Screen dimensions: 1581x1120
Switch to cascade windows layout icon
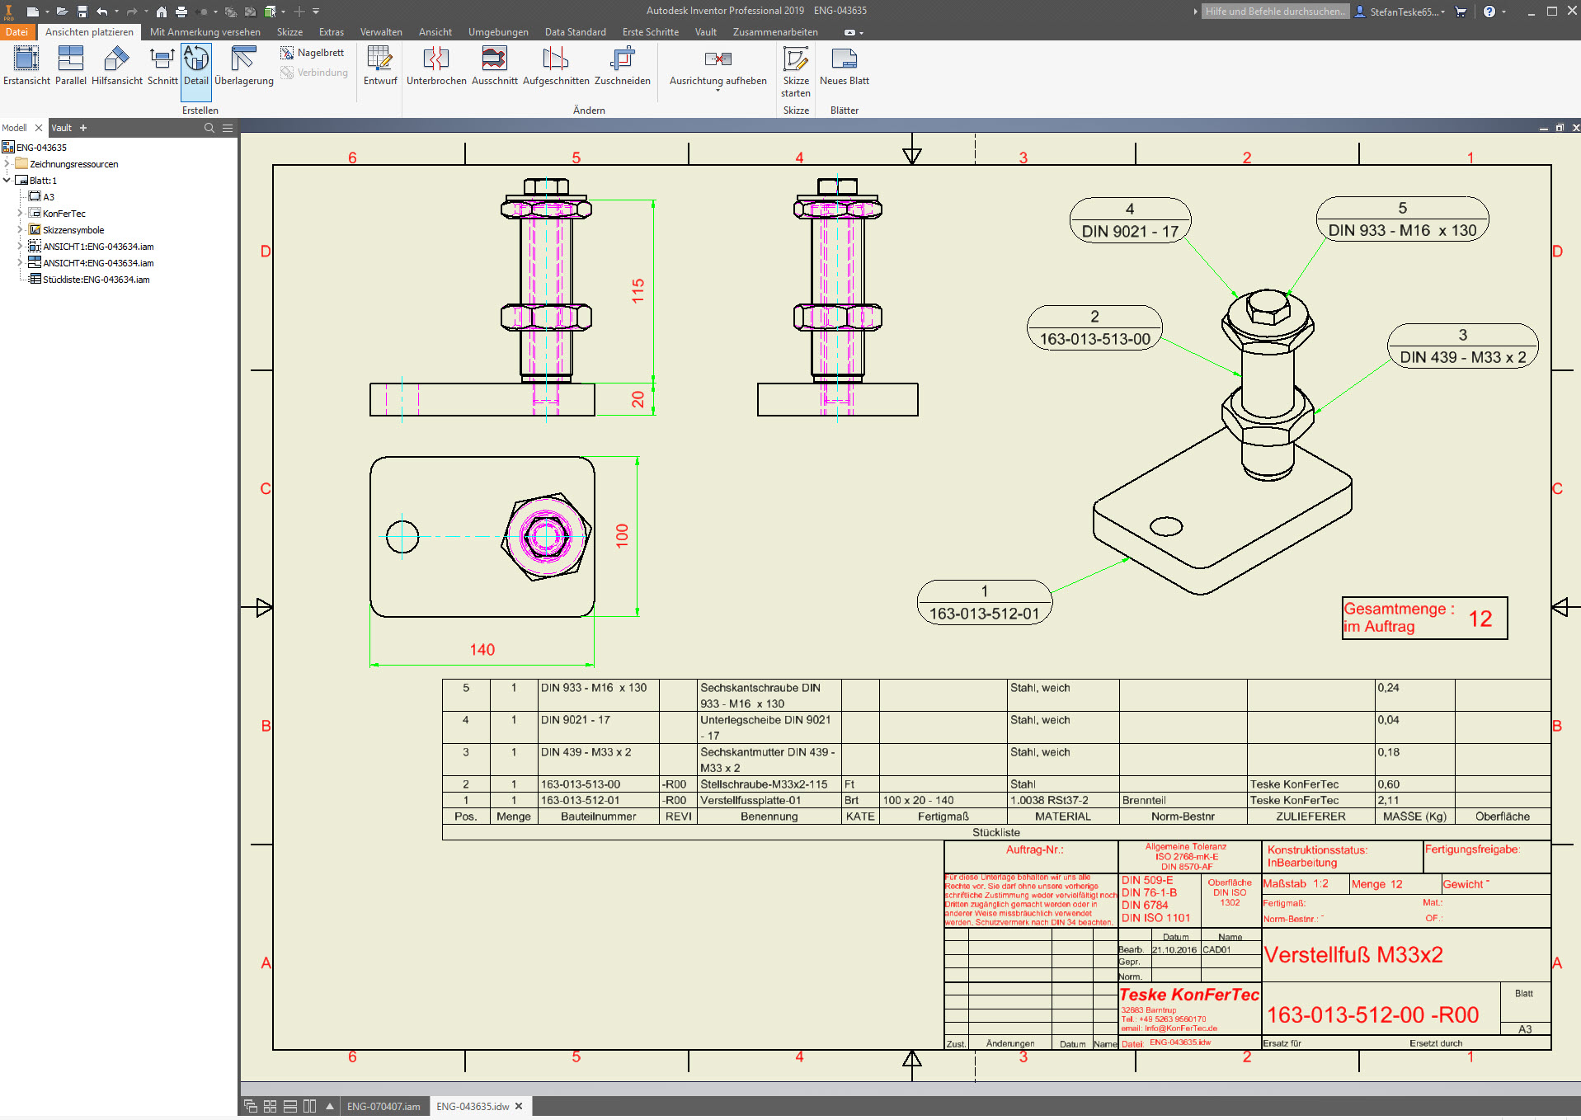(251, 1106)
